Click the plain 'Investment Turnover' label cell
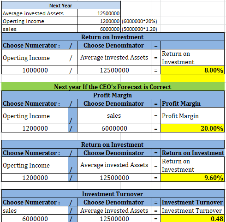The height and width of the screenshot is (222, 226). [192, 210]
